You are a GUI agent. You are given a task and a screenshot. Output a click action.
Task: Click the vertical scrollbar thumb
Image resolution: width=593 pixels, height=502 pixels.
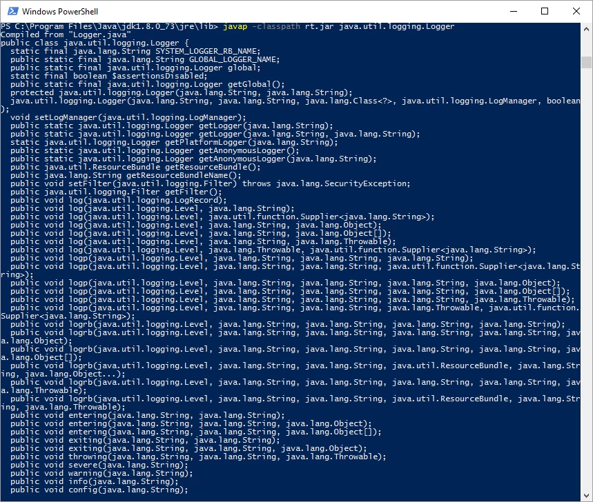[x=586, y=62]
